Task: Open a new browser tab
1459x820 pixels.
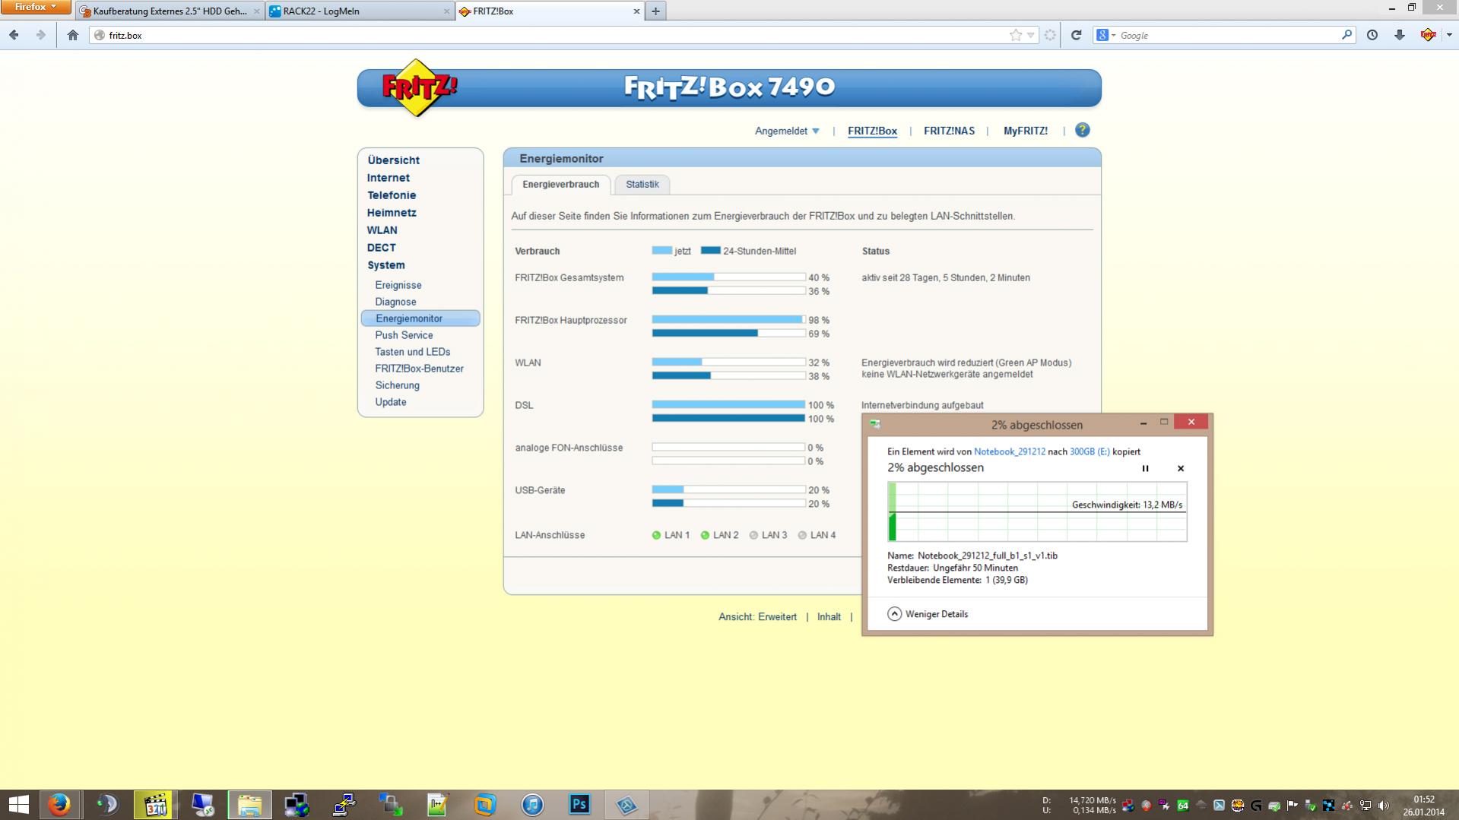Action: [655, 11]
